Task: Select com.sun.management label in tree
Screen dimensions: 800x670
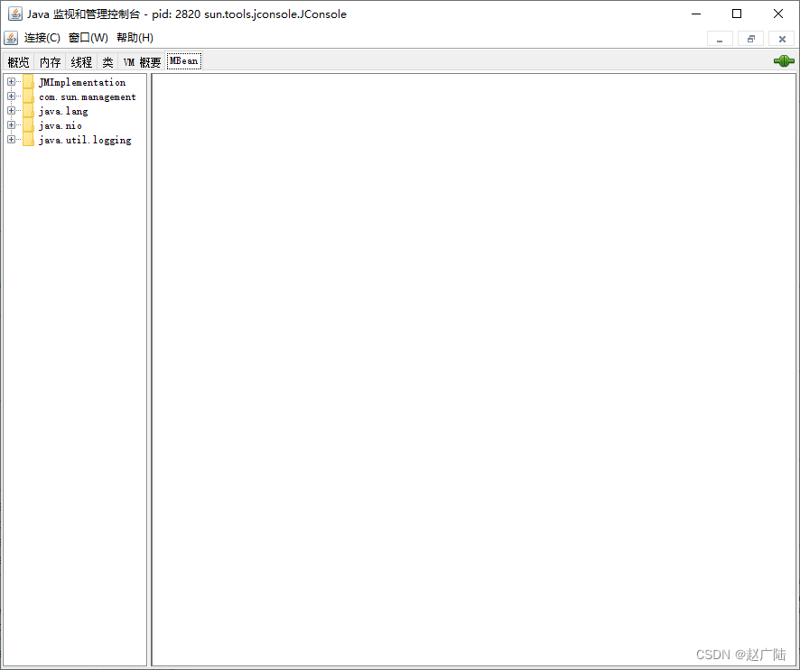Action: coord(88,96)
